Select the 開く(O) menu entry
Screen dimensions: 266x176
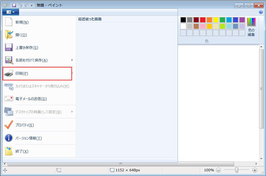click(39, 35)
